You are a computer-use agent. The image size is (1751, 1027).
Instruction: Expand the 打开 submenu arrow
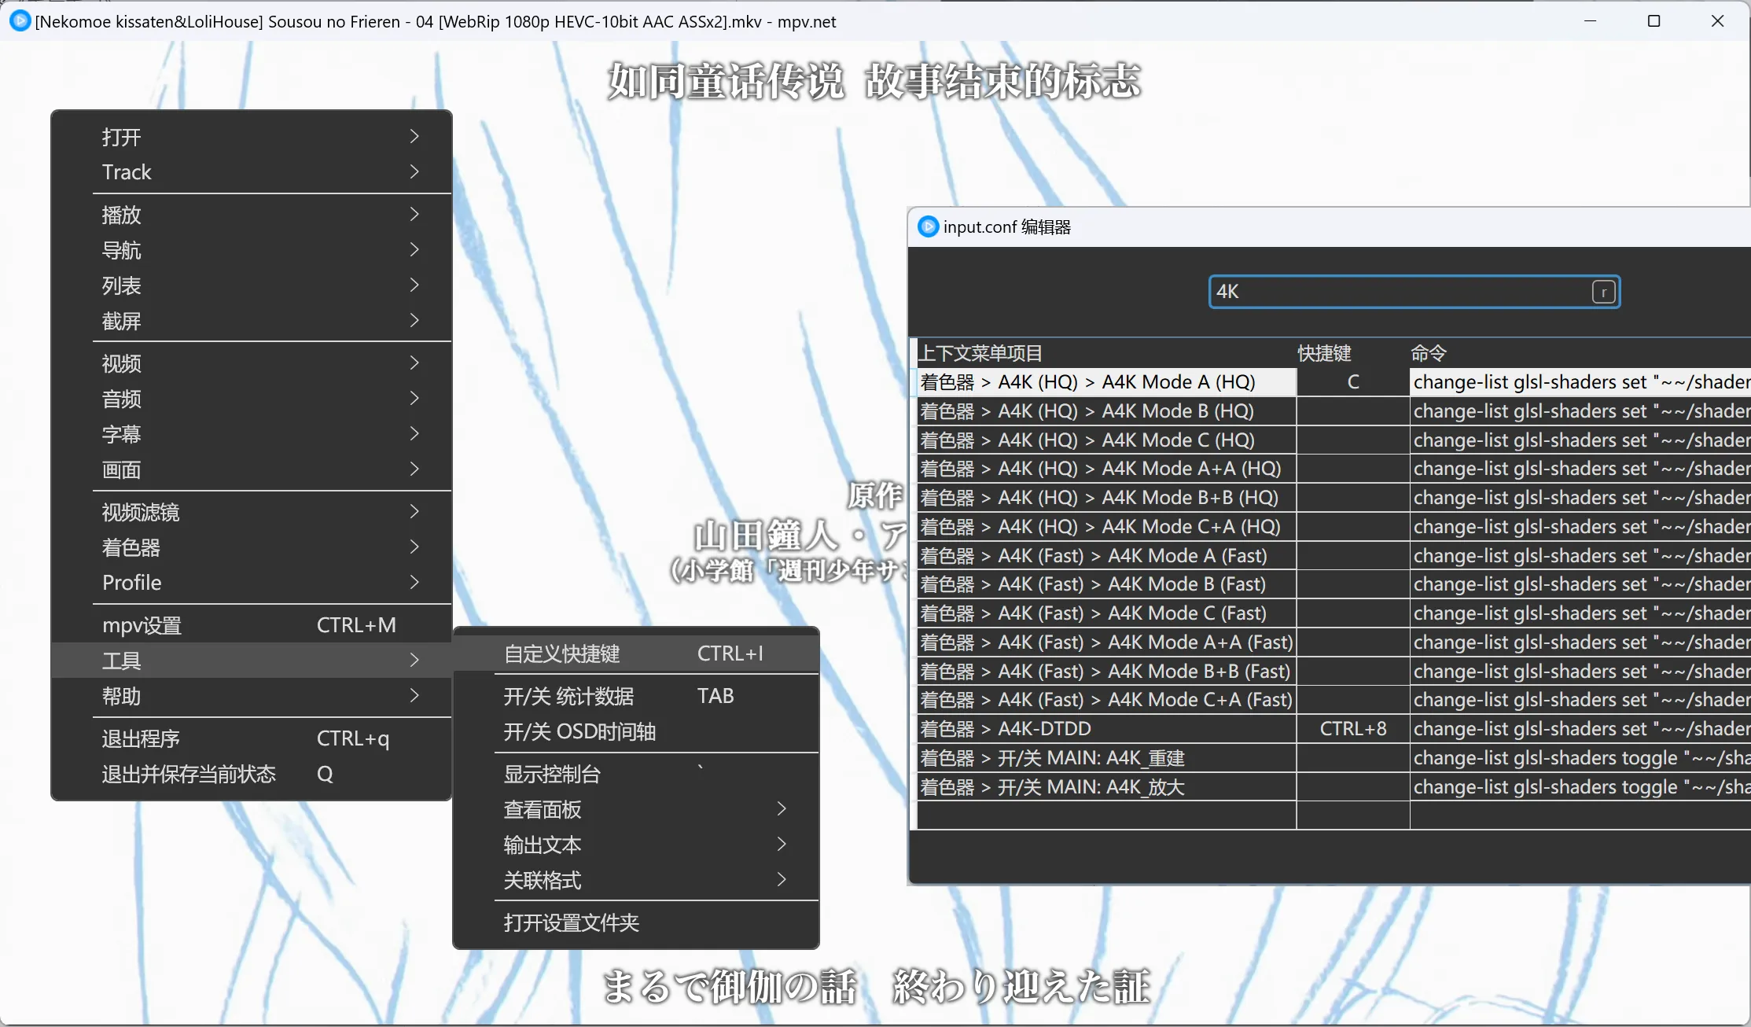414,137
